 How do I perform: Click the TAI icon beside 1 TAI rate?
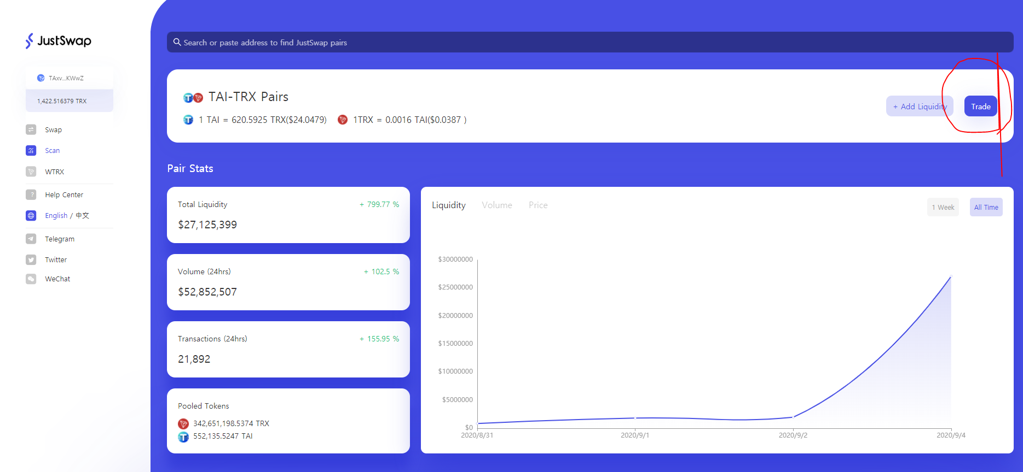188,120
